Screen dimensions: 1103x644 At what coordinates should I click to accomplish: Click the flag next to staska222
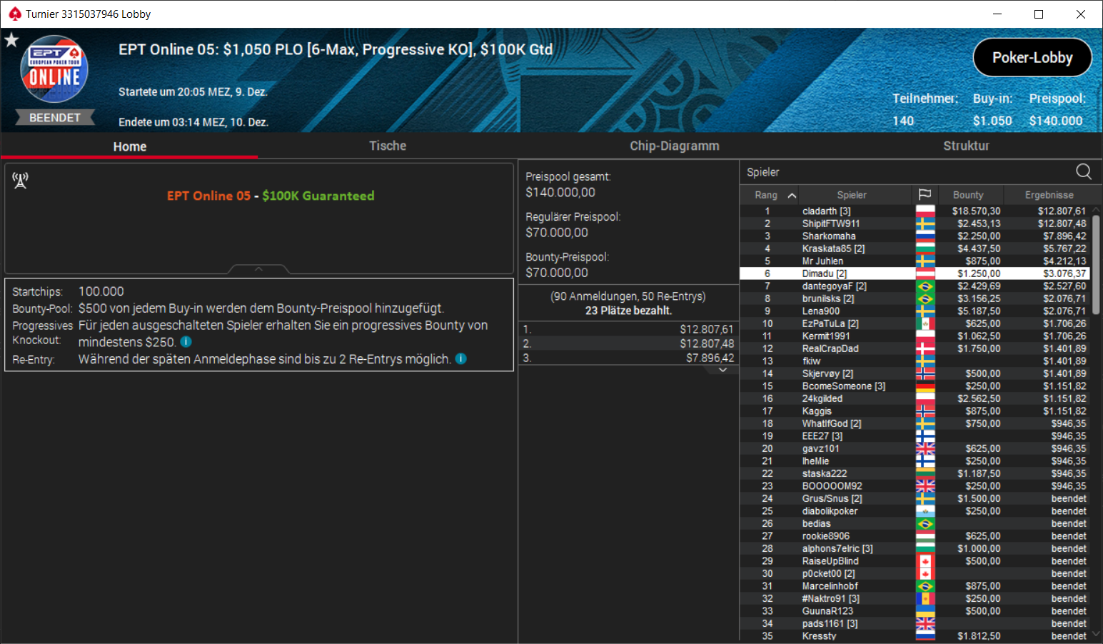(925, 473)
